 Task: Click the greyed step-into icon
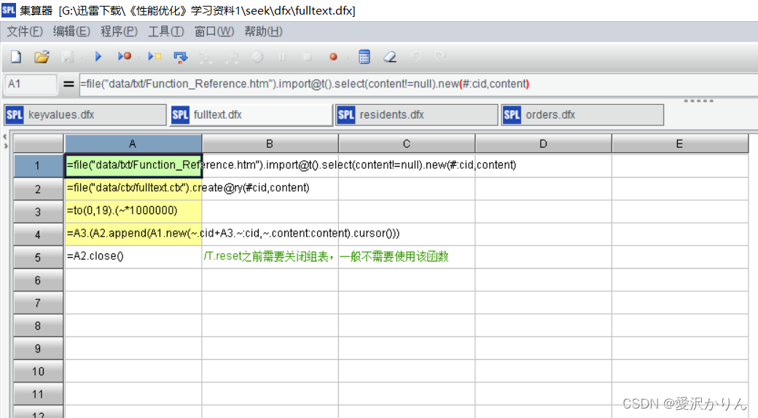click(206, 58)
